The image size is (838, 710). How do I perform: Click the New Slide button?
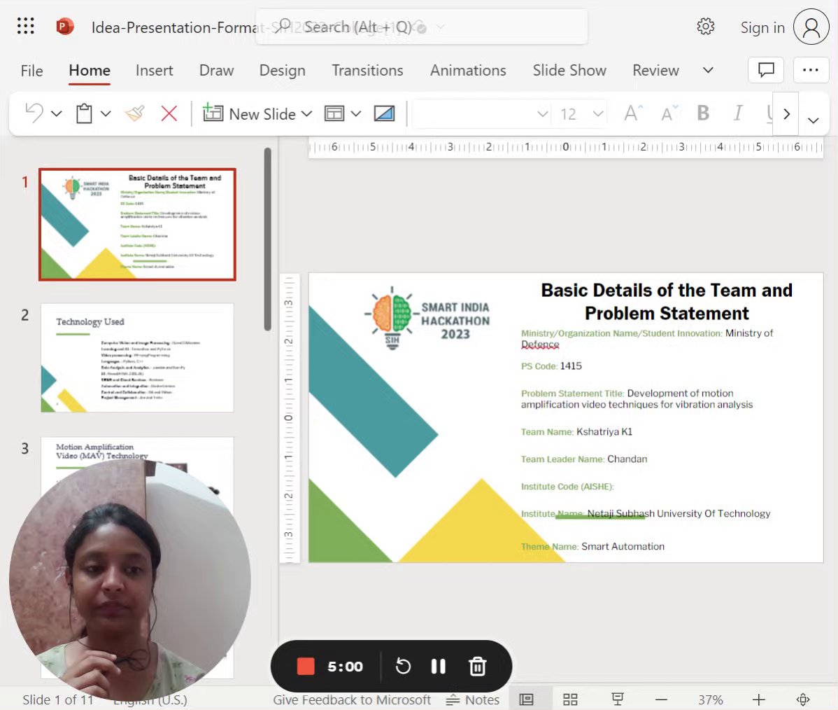click(249, 113)
